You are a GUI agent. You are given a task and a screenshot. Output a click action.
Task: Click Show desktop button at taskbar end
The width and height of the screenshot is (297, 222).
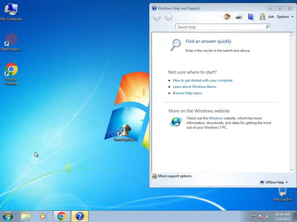295,216
